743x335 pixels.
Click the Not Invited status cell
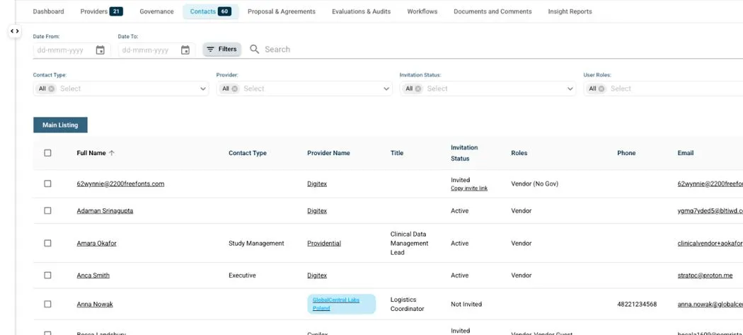(x=466, y=304)
